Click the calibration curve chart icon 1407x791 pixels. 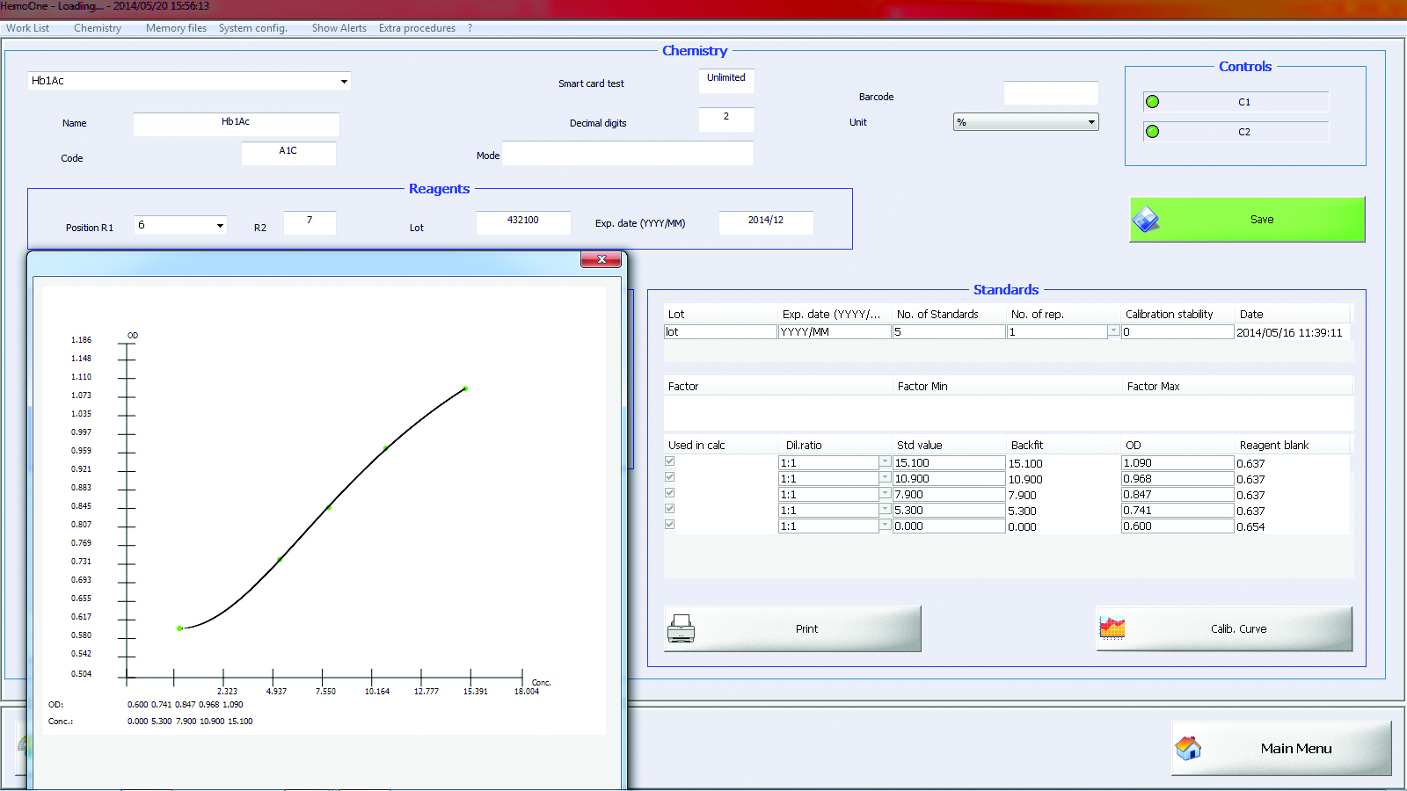coord(1112,628)
